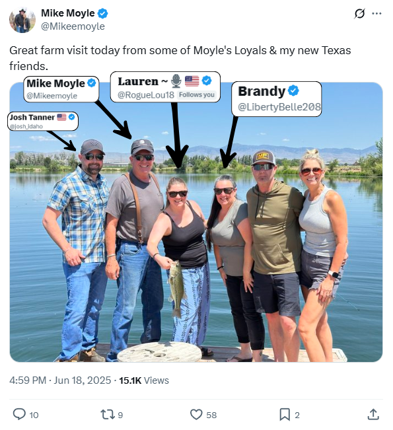Click the Grok icon at top right
393x430 pixels.
click(359, 13)
